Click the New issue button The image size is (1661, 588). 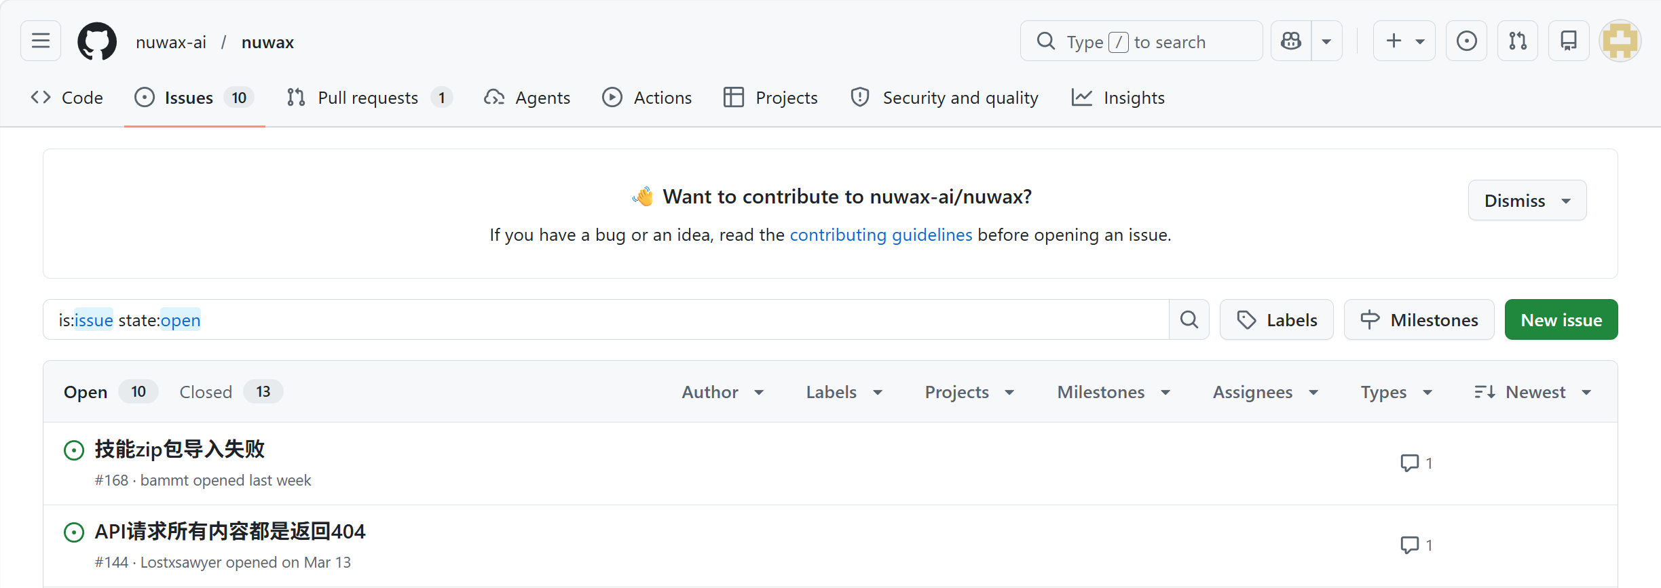1561,319
